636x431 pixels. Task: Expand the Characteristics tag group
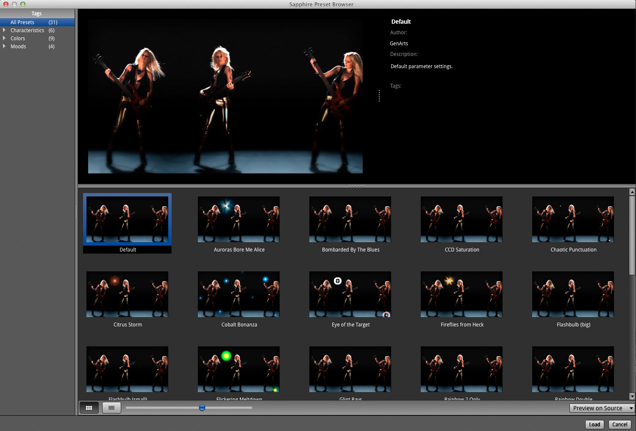(4, 30)
